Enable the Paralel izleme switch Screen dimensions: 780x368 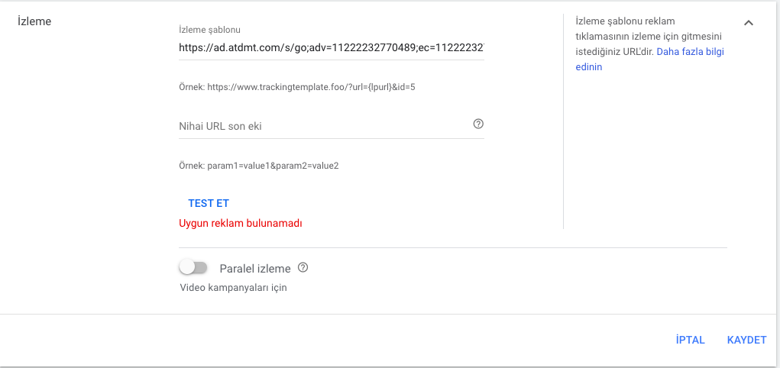point(193,267)
